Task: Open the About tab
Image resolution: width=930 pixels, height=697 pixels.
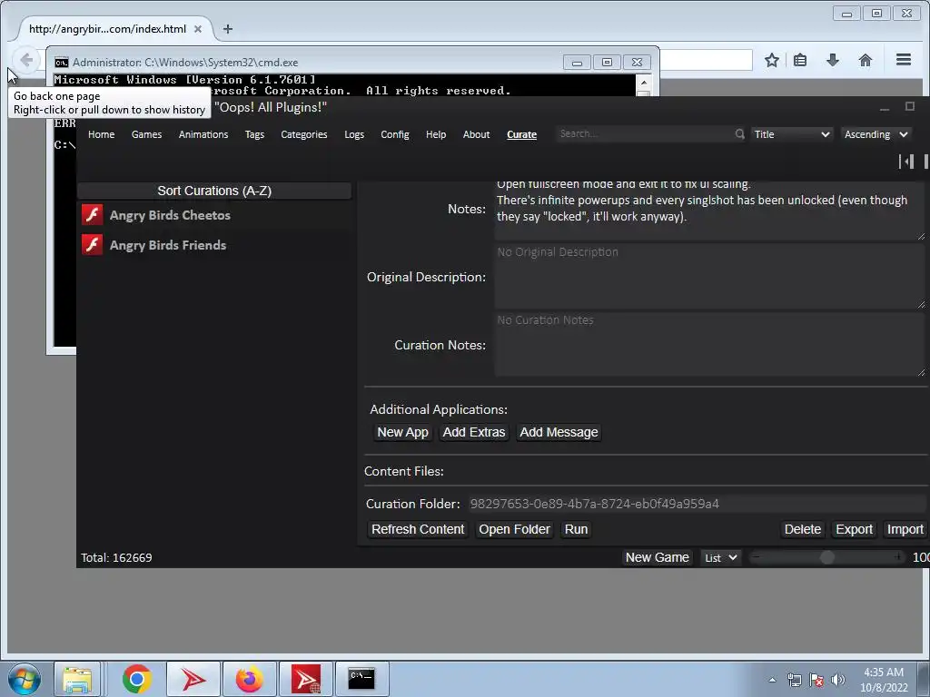Action: (x=476, y=134)
